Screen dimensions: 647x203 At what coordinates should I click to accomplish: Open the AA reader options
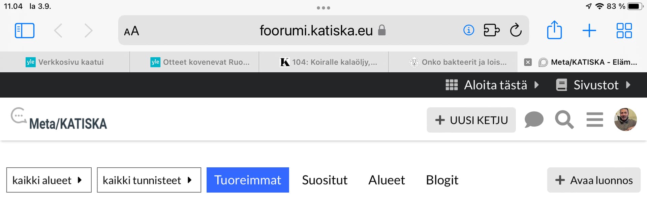(x=131, y=31)
